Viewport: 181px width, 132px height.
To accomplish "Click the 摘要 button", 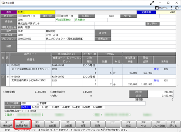I will pos(9,46).
